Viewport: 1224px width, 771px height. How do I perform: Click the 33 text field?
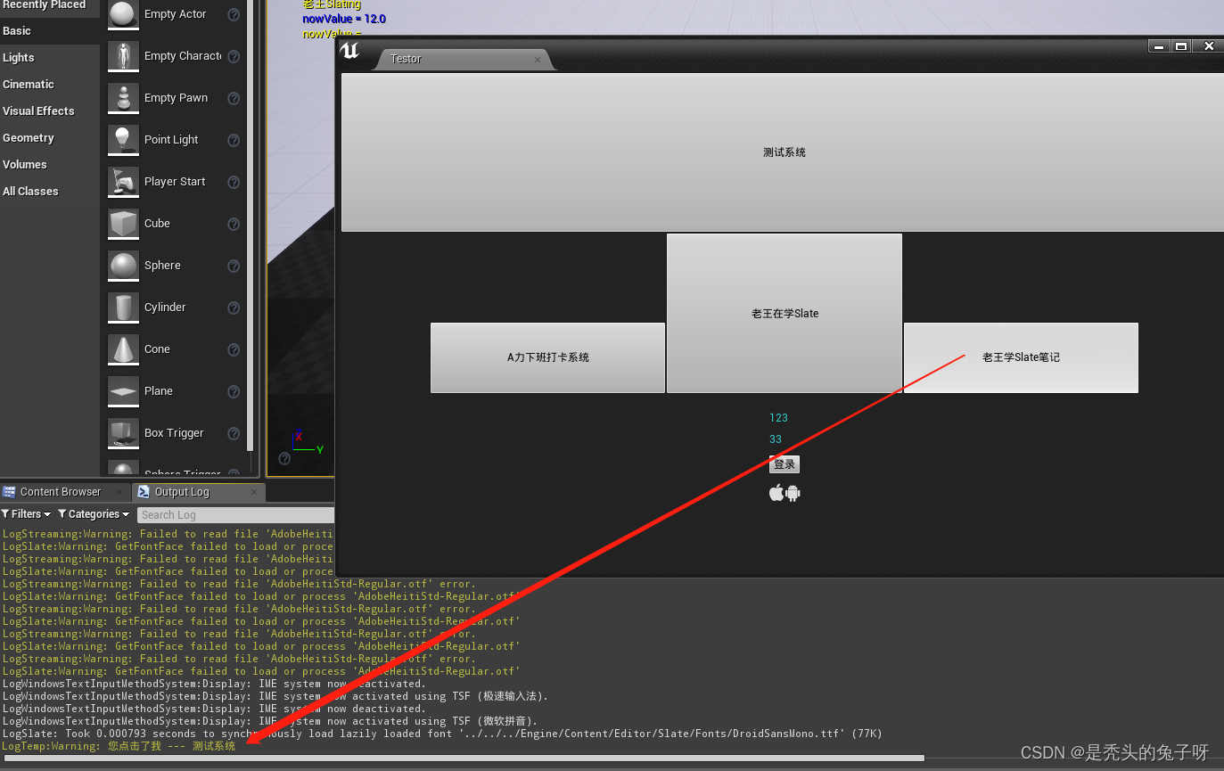(776, 439)
